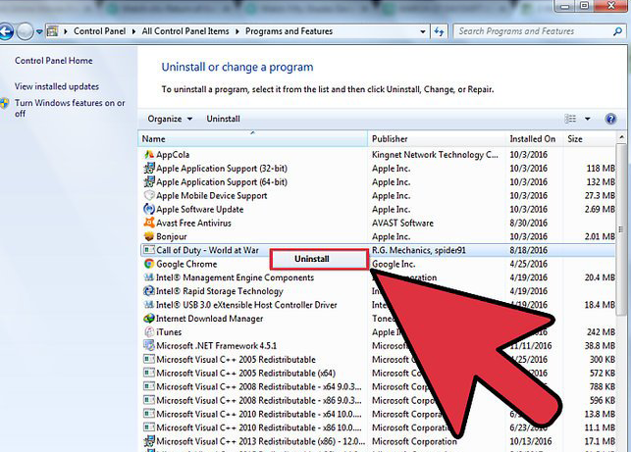Viewport: 631px width, 452px height.
Task: Click the refresh button beside address bar
Action: (x=439, y=31)
